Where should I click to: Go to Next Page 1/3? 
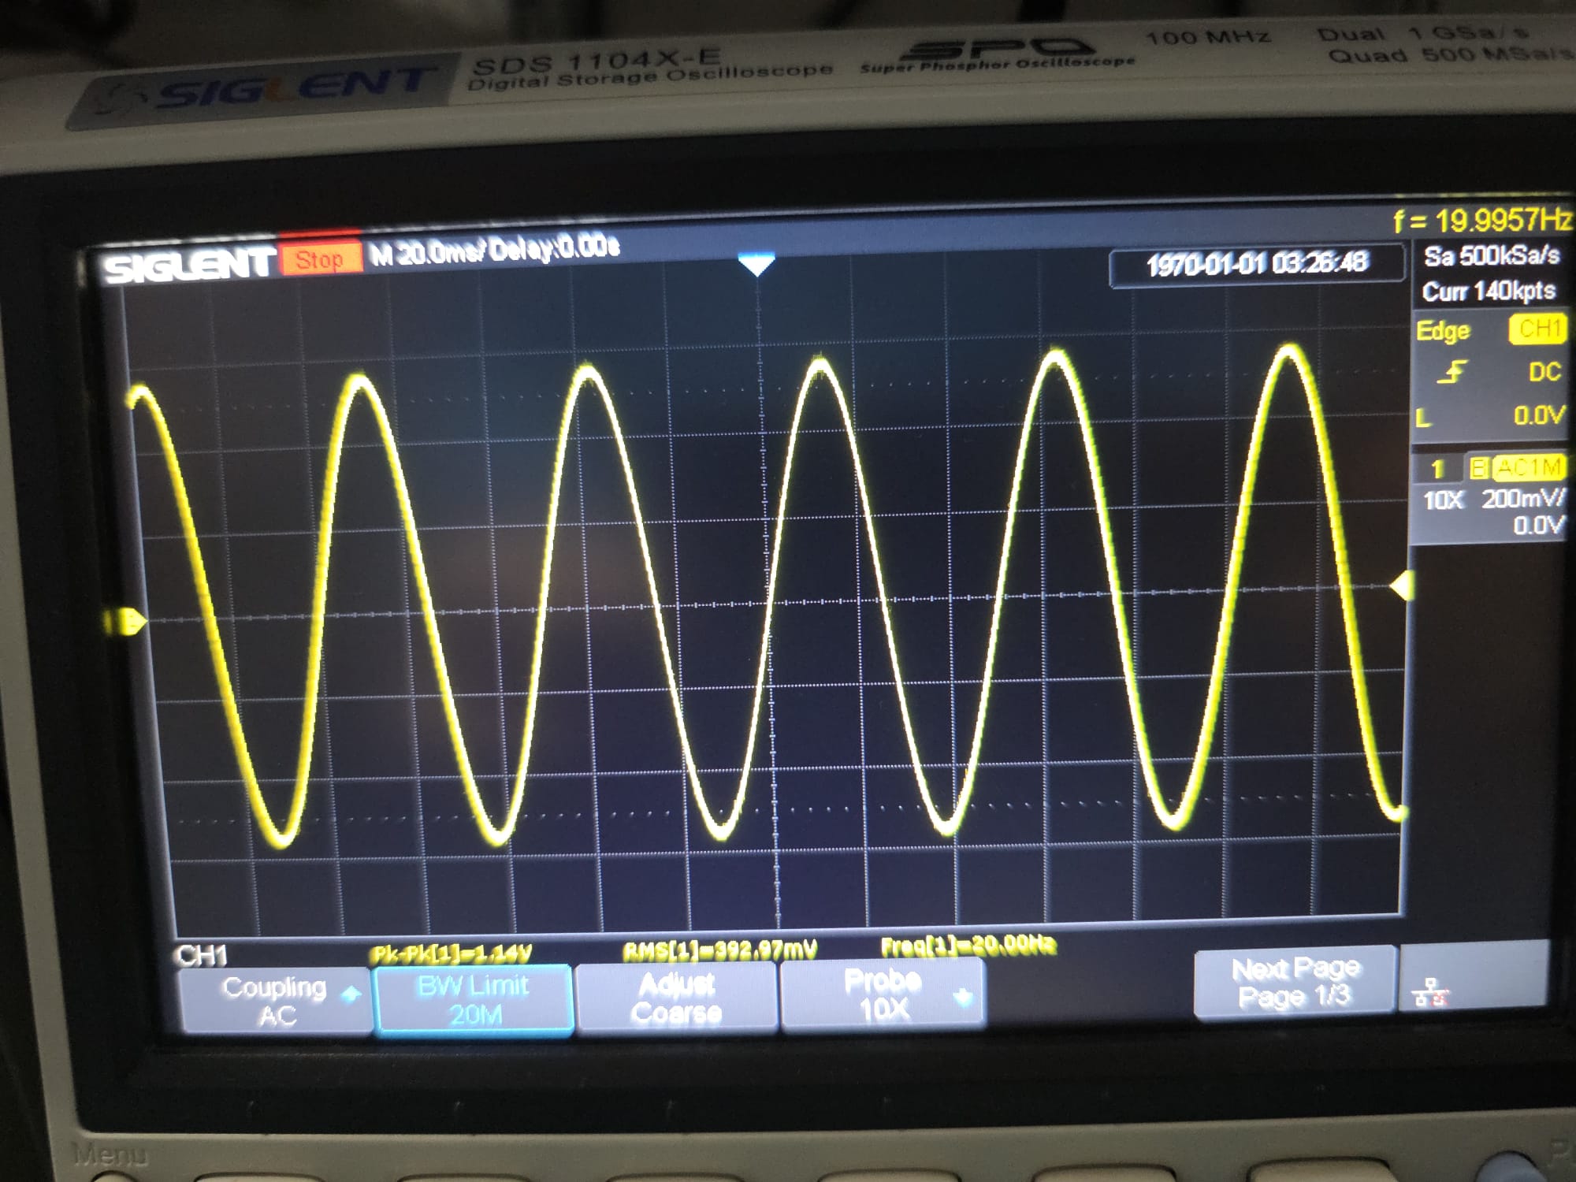pos(1295,982)
